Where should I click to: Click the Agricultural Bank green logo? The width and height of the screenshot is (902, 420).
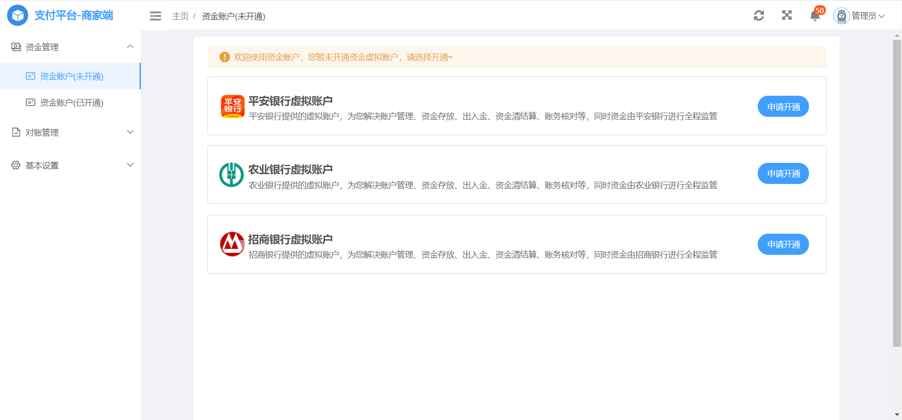(x=232, y=175)
